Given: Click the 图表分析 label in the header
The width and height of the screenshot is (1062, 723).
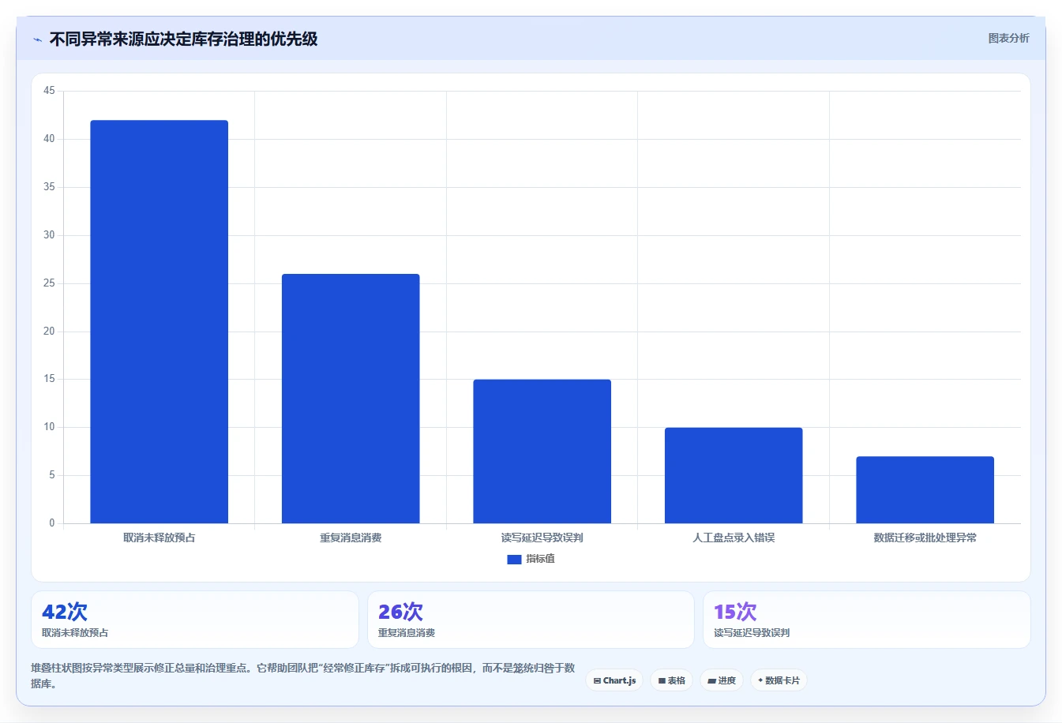Looking at the screenshot, I should click(1008, 38).
